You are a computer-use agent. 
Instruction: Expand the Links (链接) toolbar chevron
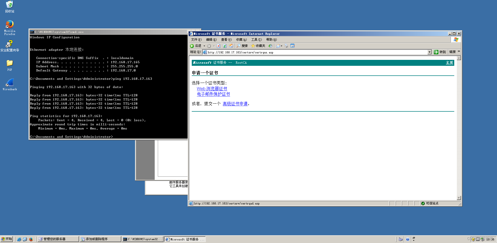coord(459,52)
